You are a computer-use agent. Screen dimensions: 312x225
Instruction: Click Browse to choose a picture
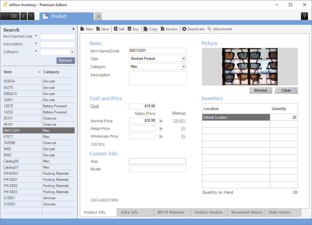260,90
